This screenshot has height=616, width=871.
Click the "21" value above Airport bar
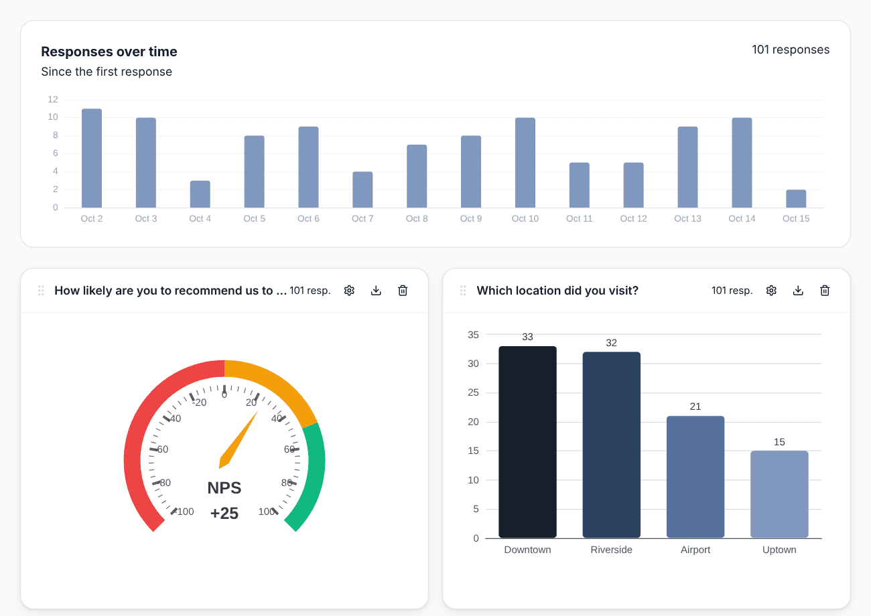695,406
